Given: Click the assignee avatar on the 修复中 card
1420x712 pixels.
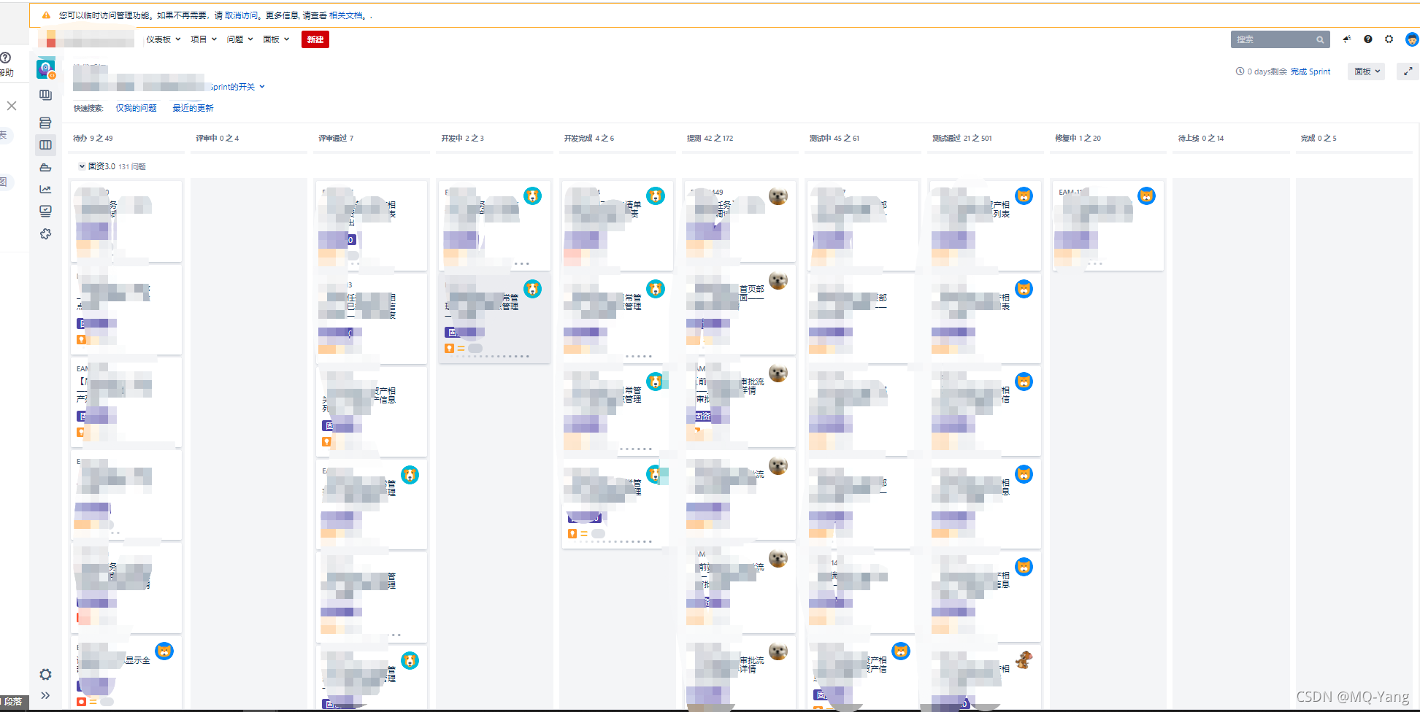Looking at the screenshot, I should point(1147,196).
